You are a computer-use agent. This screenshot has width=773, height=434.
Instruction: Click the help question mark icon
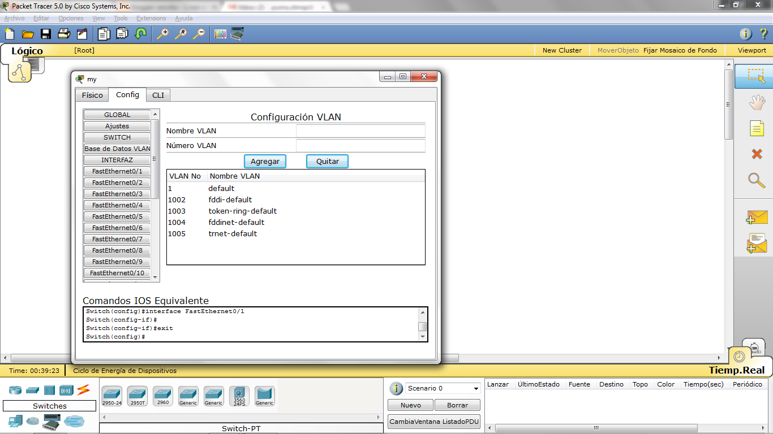click(x=763, y=34)
